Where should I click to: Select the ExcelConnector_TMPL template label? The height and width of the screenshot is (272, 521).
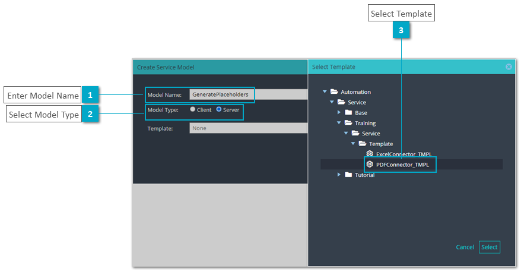pos(404,154)
